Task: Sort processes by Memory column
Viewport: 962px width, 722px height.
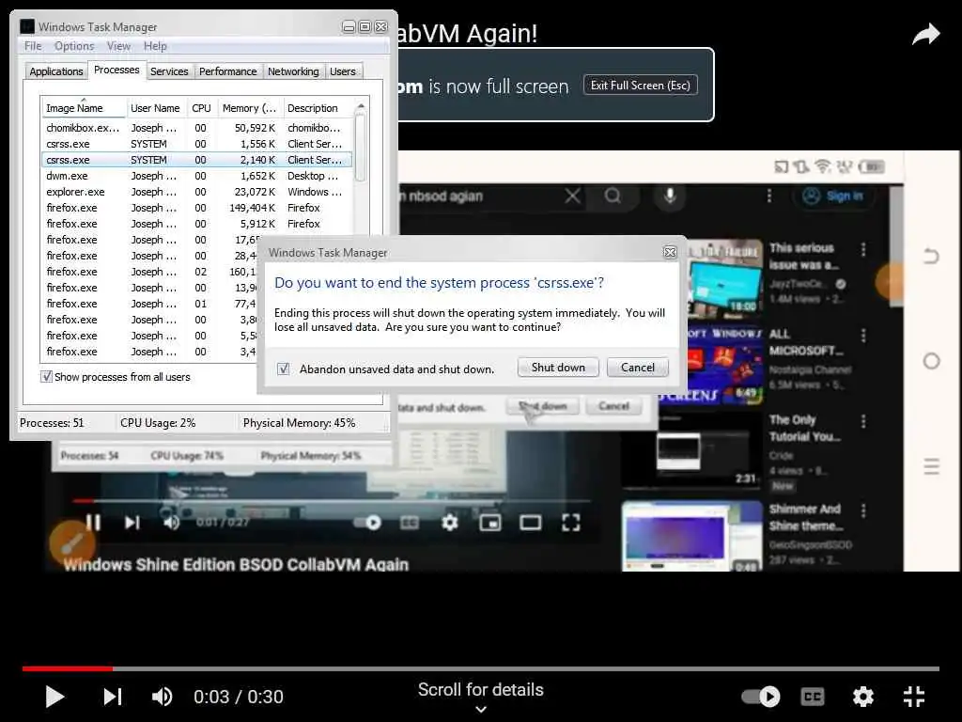Action: 249,108
